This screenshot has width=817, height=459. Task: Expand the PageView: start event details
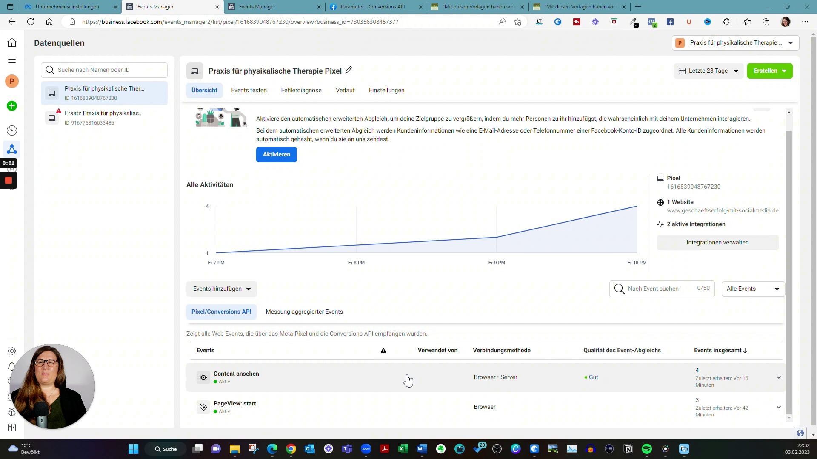779,407
